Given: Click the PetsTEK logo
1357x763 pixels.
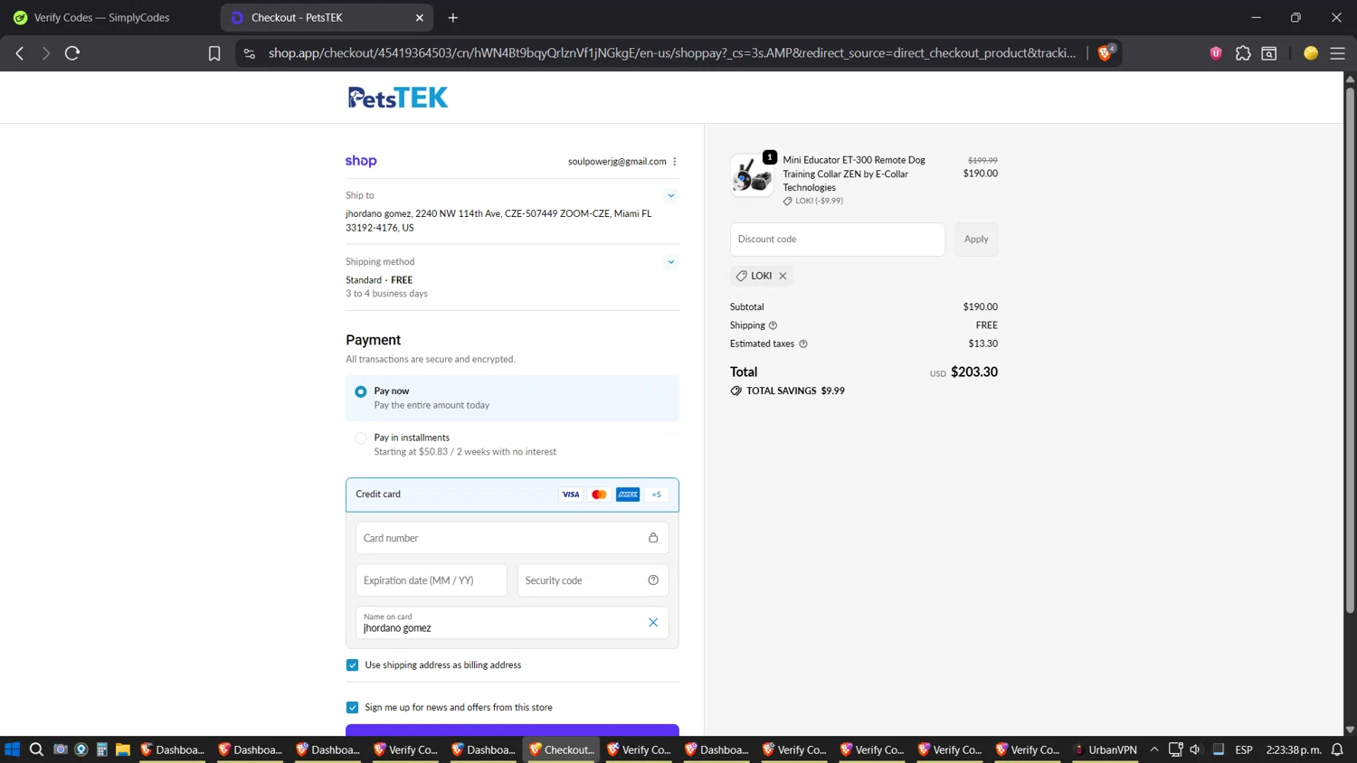Looking at the screenshot, I should click(x=398, y=98).
